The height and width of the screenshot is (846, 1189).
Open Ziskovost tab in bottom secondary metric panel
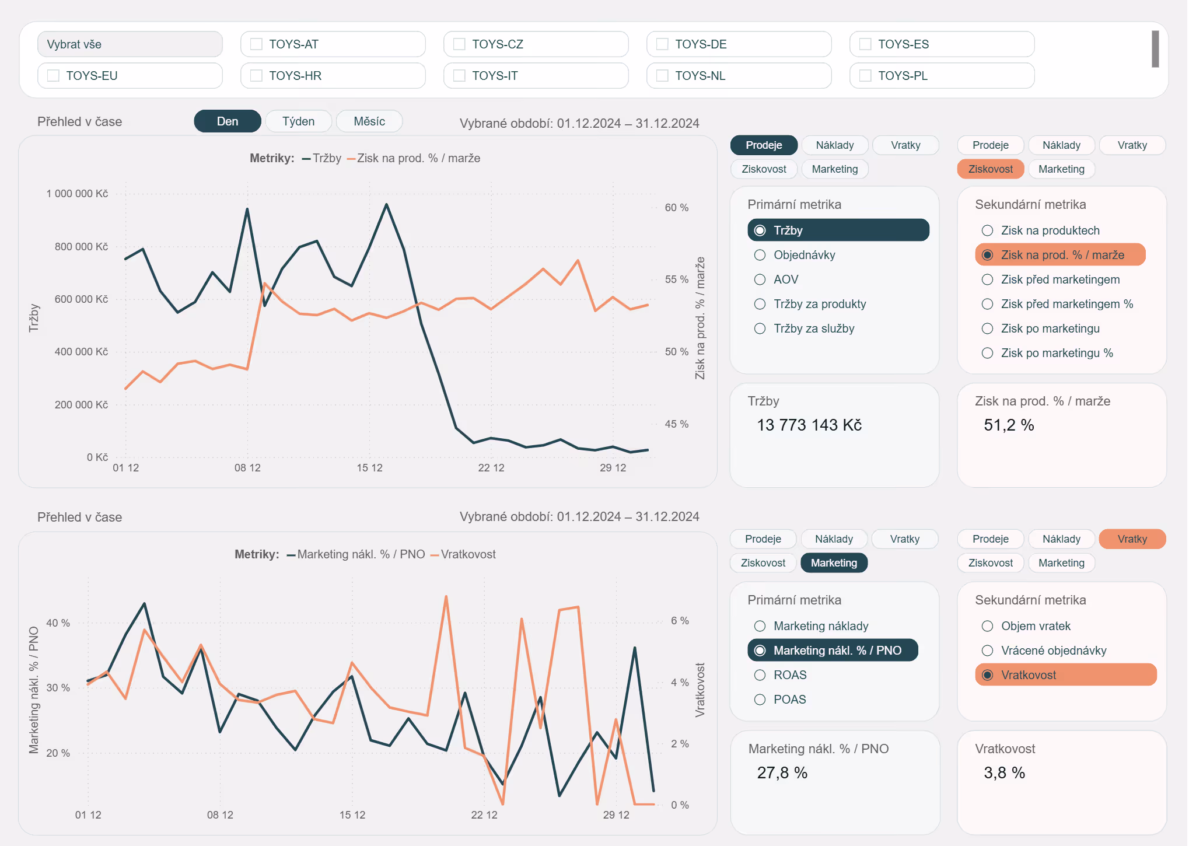click(991, 563)
